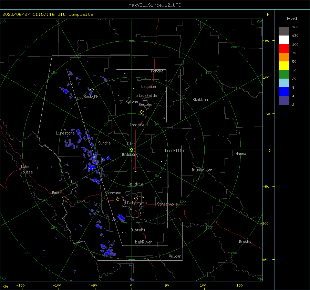The image size is (310, 290).
Task: Click the Sundre city label
Action: click(x=104, y=143)
